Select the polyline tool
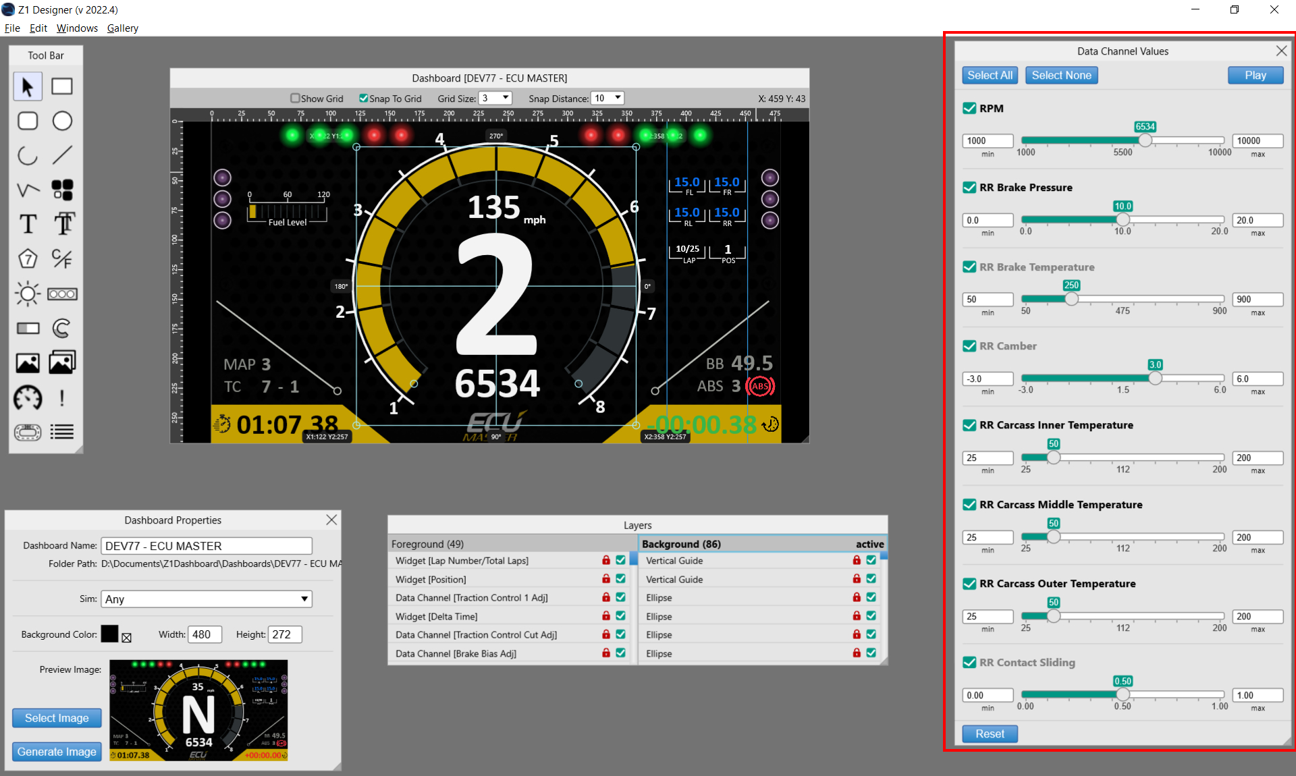The height and width of the screenshot is (776, 1296). click(x=28, y=190)
